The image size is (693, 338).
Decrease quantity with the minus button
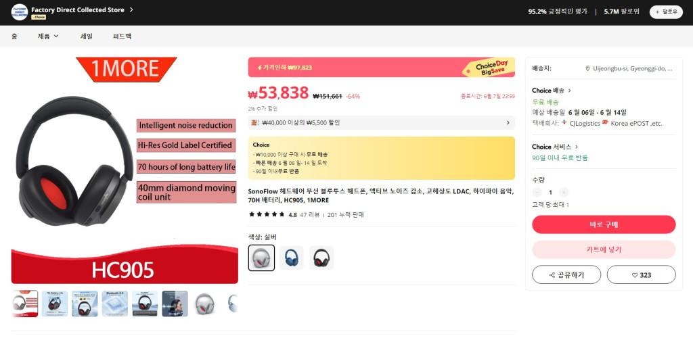click(x=537, y=193)
